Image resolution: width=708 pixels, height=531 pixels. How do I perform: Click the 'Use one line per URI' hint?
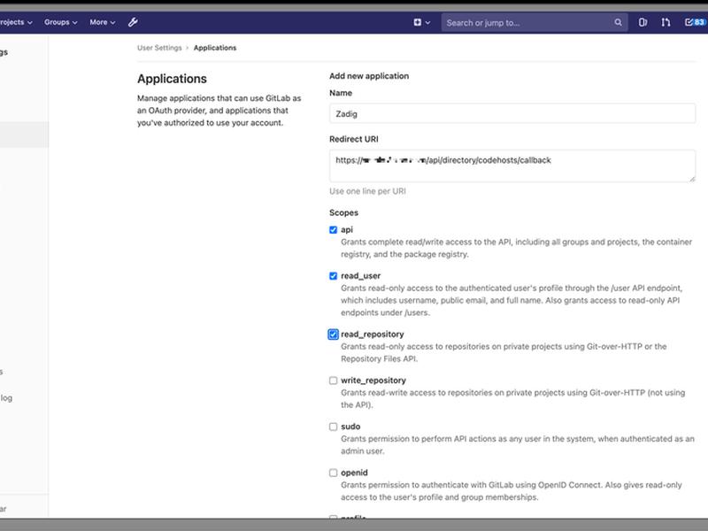(367, 191)
